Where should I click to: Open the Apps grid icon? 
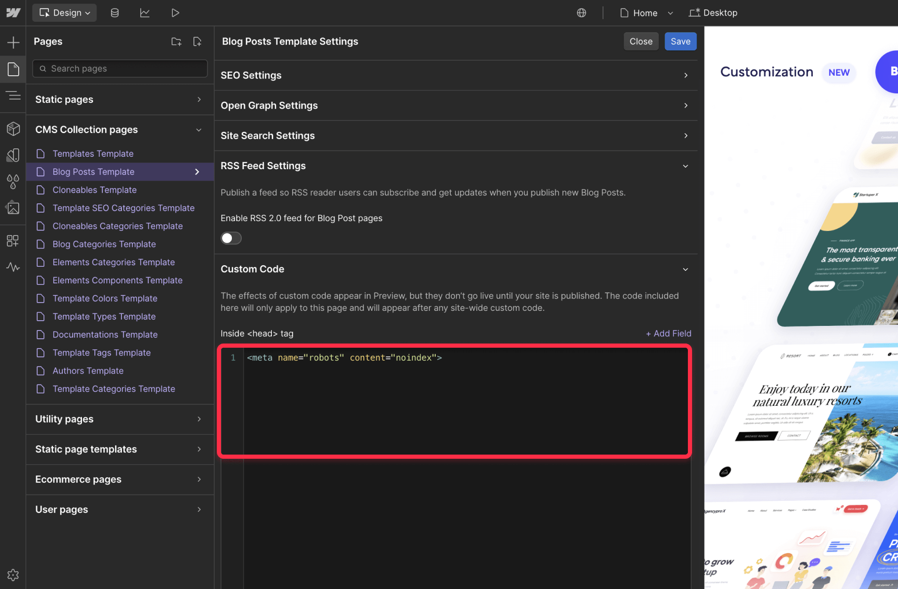pyautogui.click(x=13, y=241)
